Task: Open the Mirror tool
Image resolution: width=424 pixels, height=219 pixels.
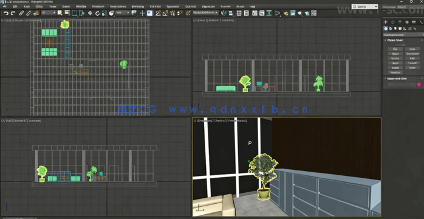Action: 224,13
